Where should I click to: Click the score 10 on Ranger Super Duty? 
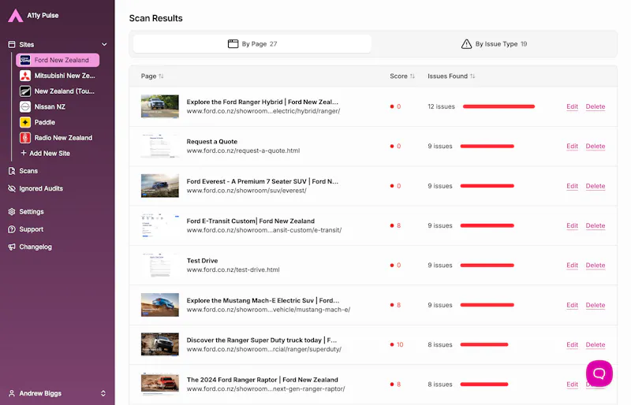(x=400, y=344)
